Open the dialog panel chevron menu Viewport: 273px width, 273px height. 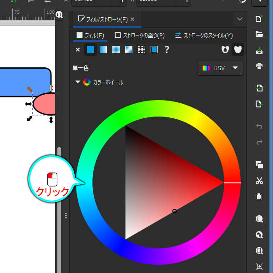tap(240, 19)
